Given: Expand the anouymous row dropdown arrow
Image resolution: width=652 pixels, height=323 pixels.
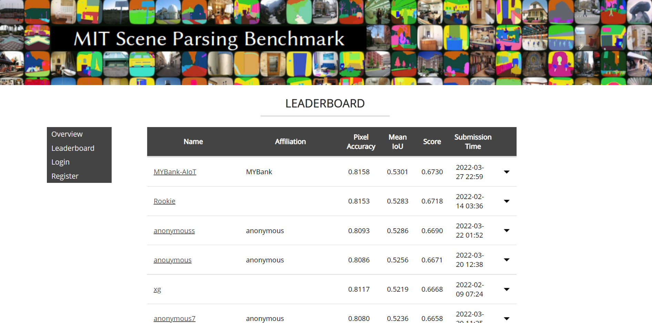Looking at the screenshot, I should [506, 260].
